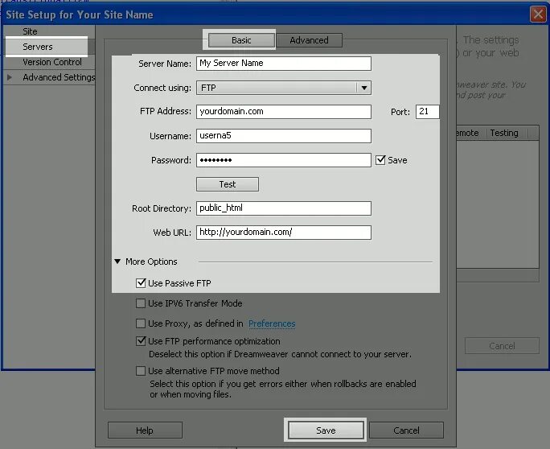Viewport: 550px width, 449px height.
Task: Switch to the Basic tab
Action: (241, 40)
